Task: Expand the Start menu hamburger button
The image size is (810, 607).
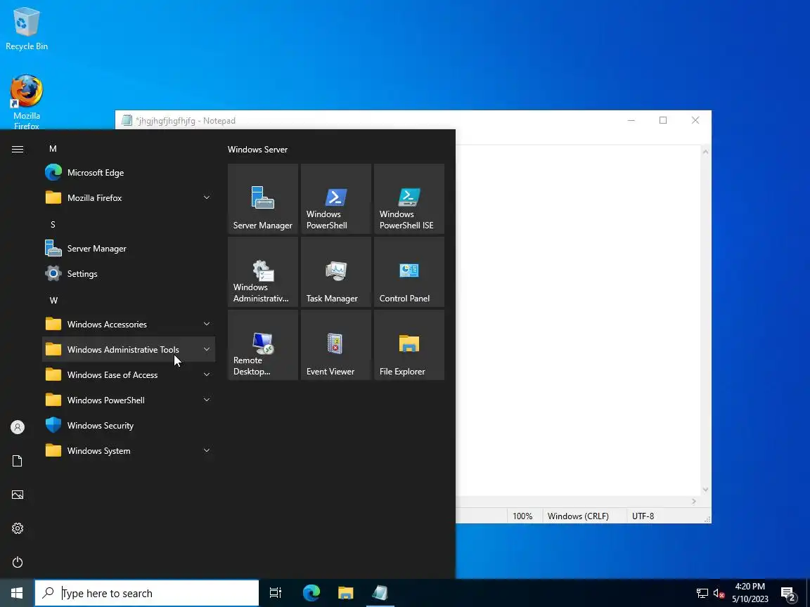Action: (x=18, y=149)
